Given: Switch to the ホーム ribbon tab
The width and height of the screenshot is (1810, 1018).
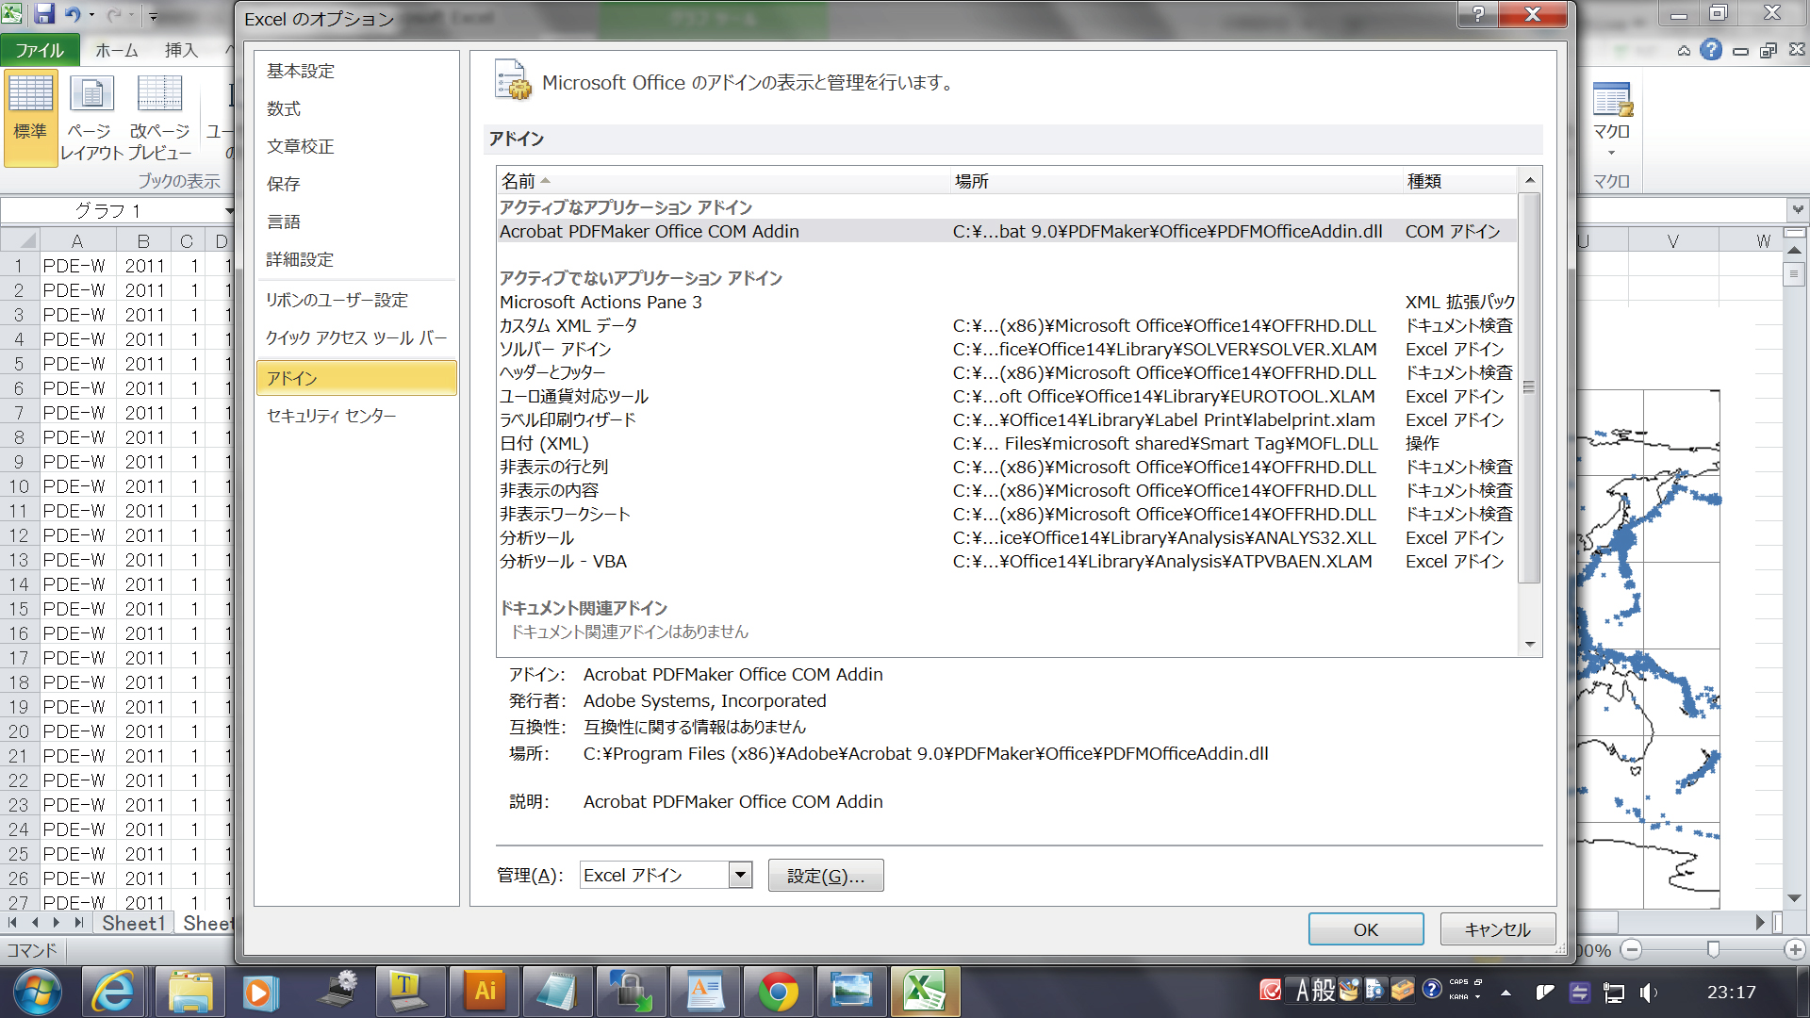Looking at the screenshot, I should click(117, 50).
